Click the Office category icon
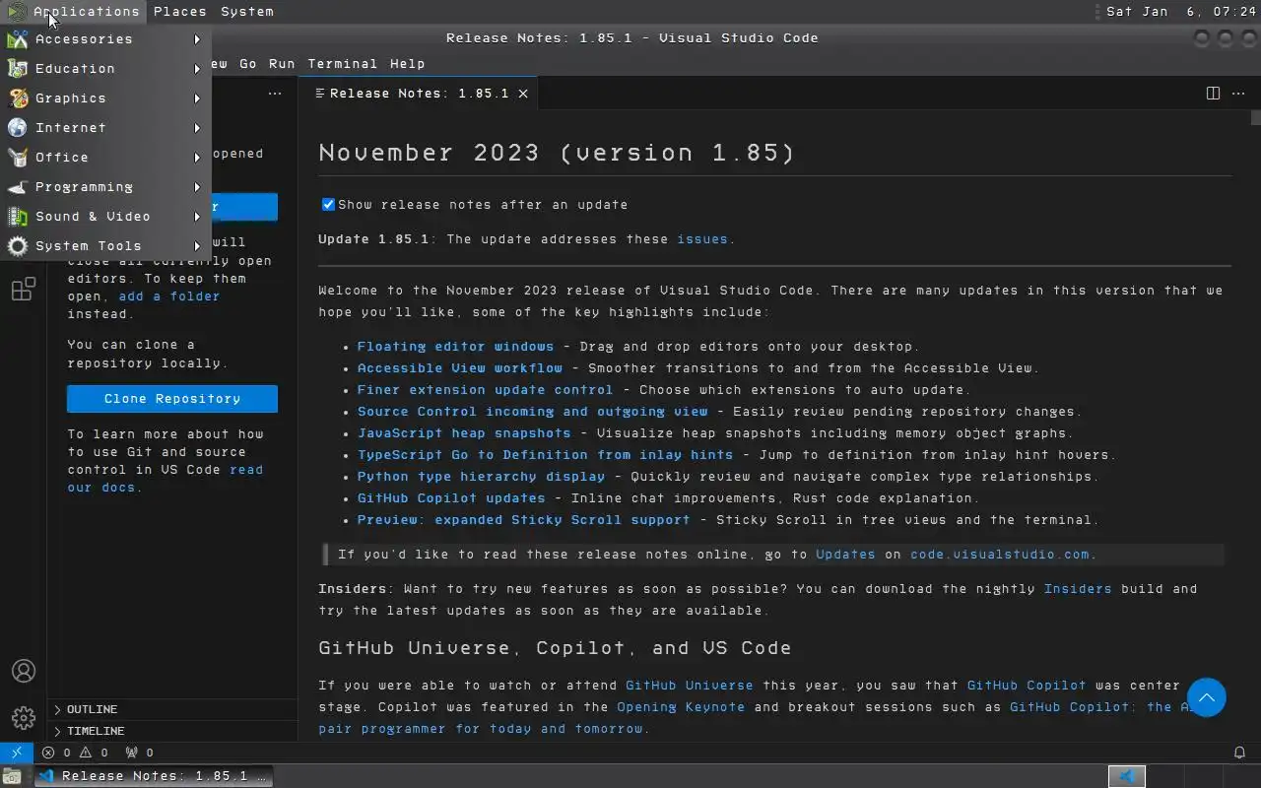 (x=18, y=158)
